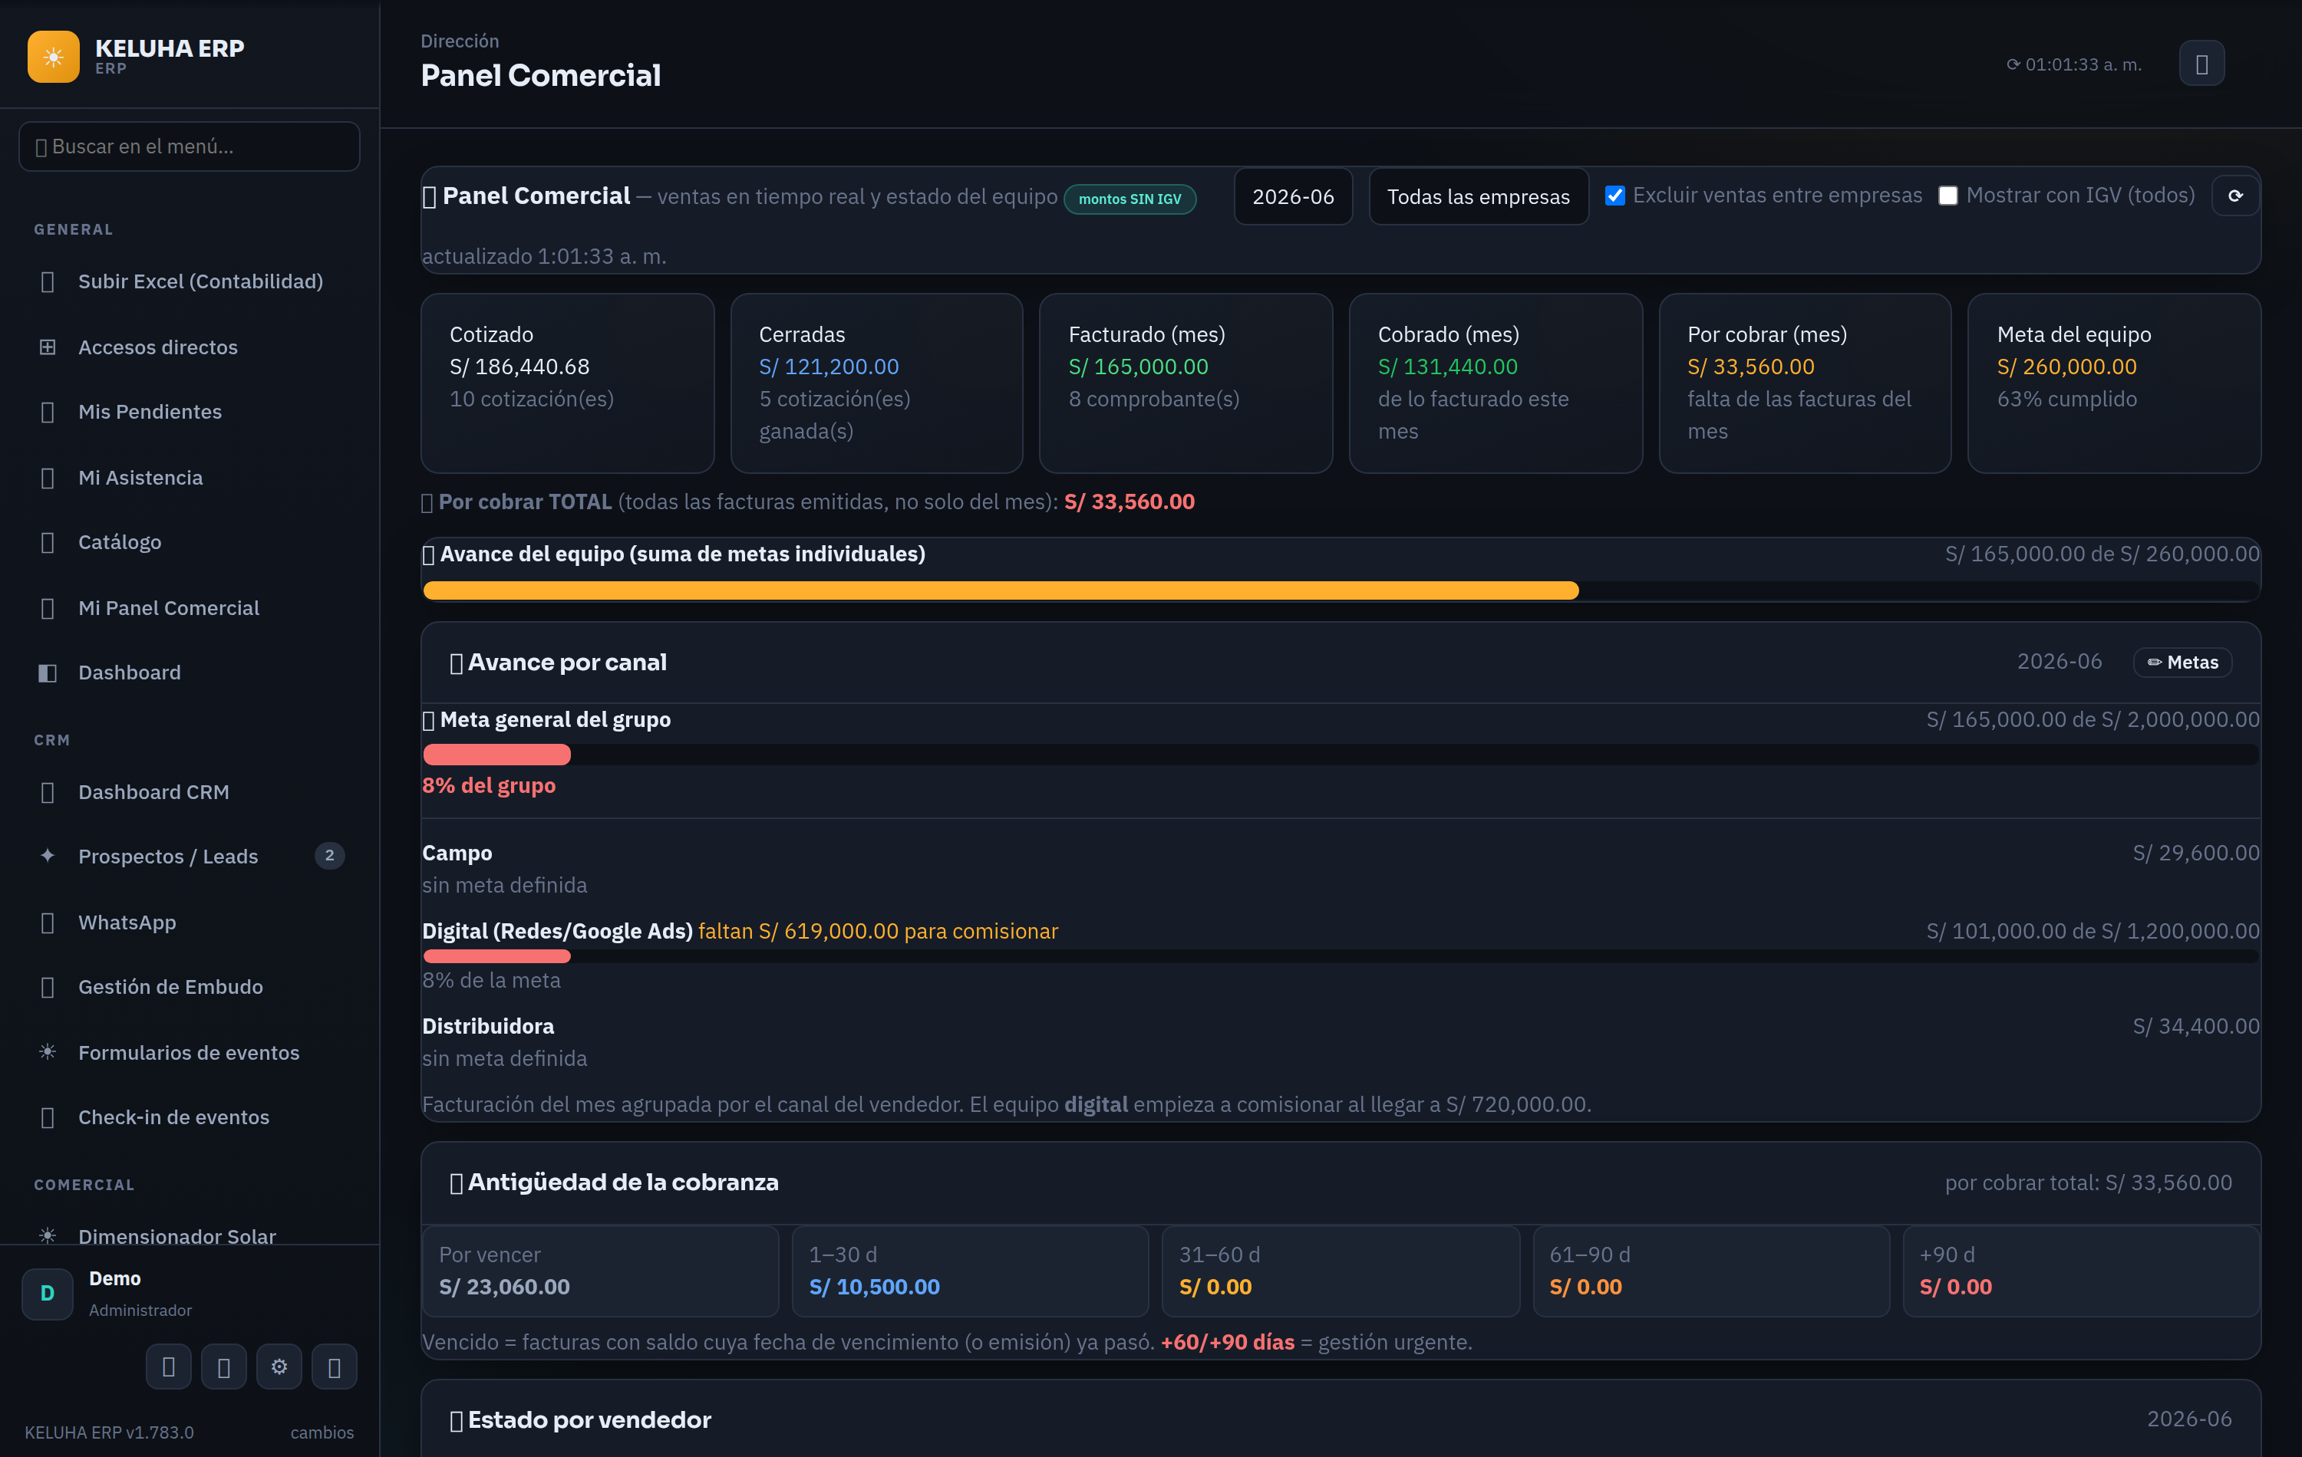Image resolution: width=2302 pixels, height=1457 pixels.
Task: Click the cambios link in footer
Action: [x=322, y=1432]
